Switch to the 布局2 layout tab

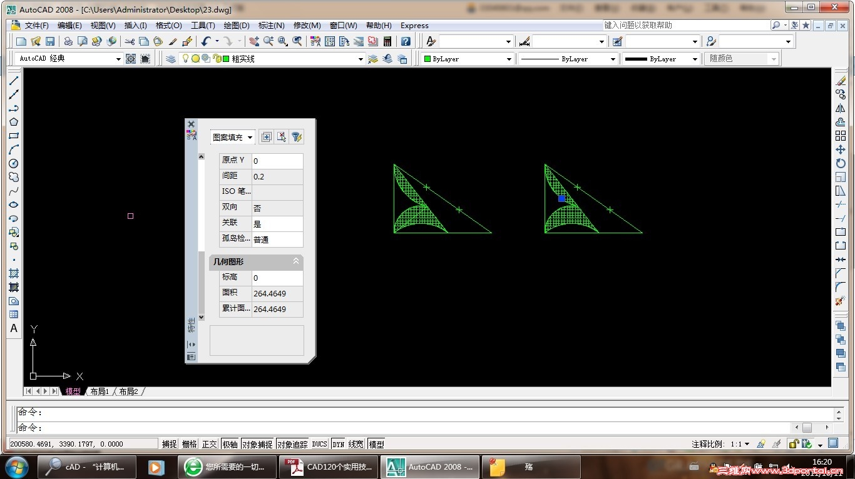[x=129, y=391]
